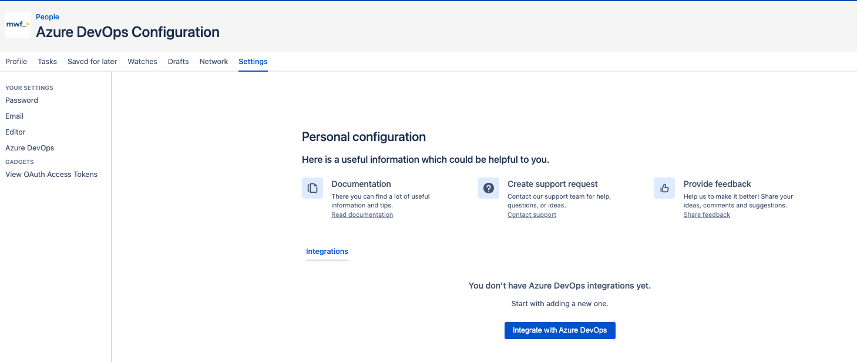Click the mwf logo in the header
The width and height of the screenshot is (857, 362).
[x=17, y=25]
